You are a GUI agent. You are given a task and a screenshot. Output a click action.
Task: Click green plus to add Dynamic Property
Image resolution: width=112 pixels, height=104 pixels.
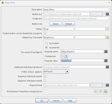coord(106,91)
